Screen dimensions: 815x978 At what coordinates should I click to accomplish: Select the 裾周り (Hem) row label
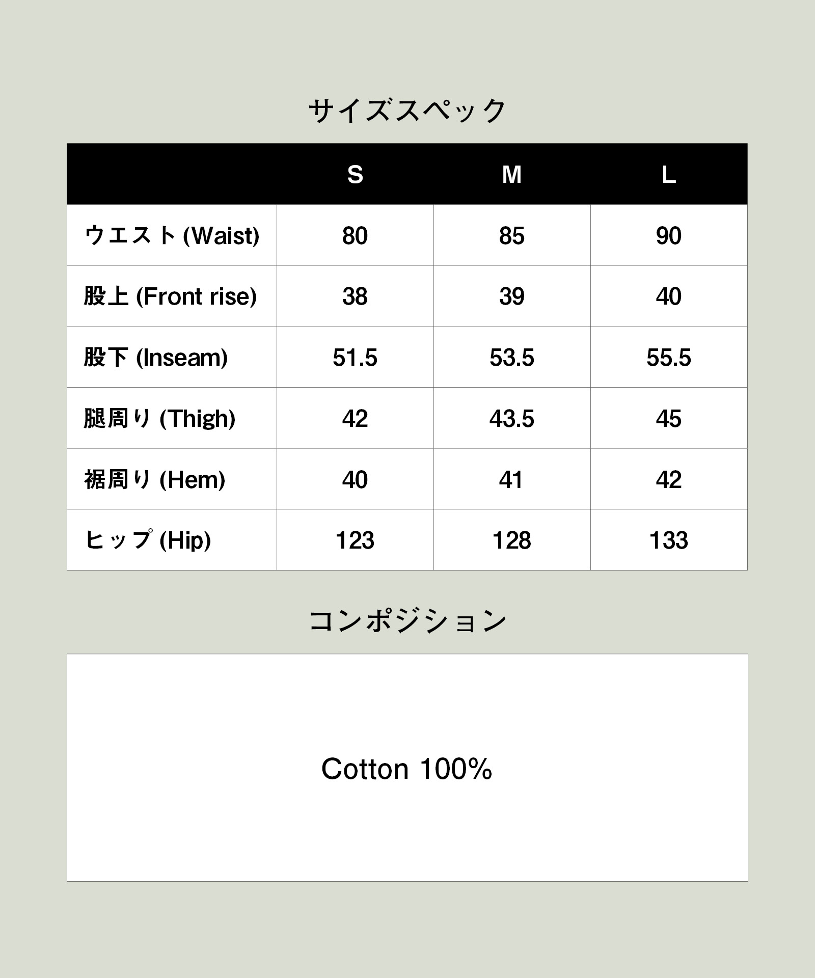tap(155, 479)
